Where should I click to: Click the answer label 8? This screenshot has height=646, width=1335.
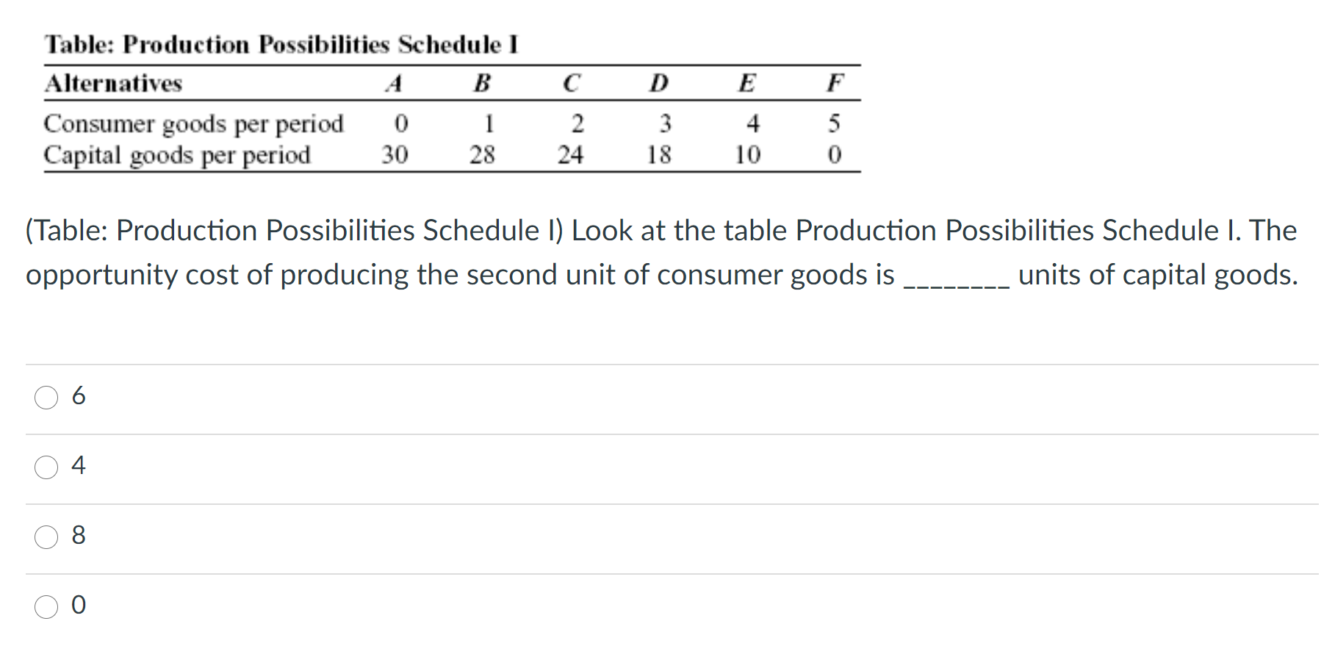pos(79,536)
